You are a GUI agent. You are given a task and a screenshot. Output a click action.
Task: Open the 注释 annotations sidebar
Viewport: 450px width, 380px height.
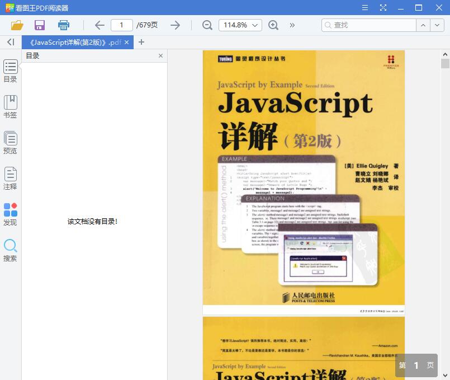coord(10,179)
